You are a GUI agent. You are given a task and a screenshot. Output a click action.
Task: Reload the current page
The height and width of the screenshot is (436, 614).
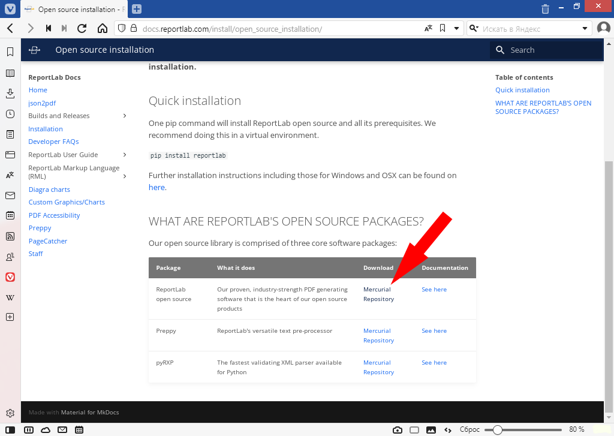(x=82, y=28)
